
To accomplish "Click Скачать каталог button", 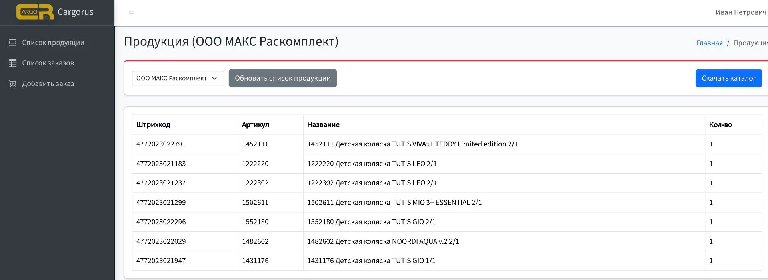I will pos(729,78).
